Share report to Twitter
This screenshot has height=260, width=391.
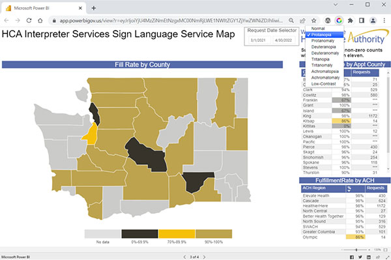coord(360,257)
